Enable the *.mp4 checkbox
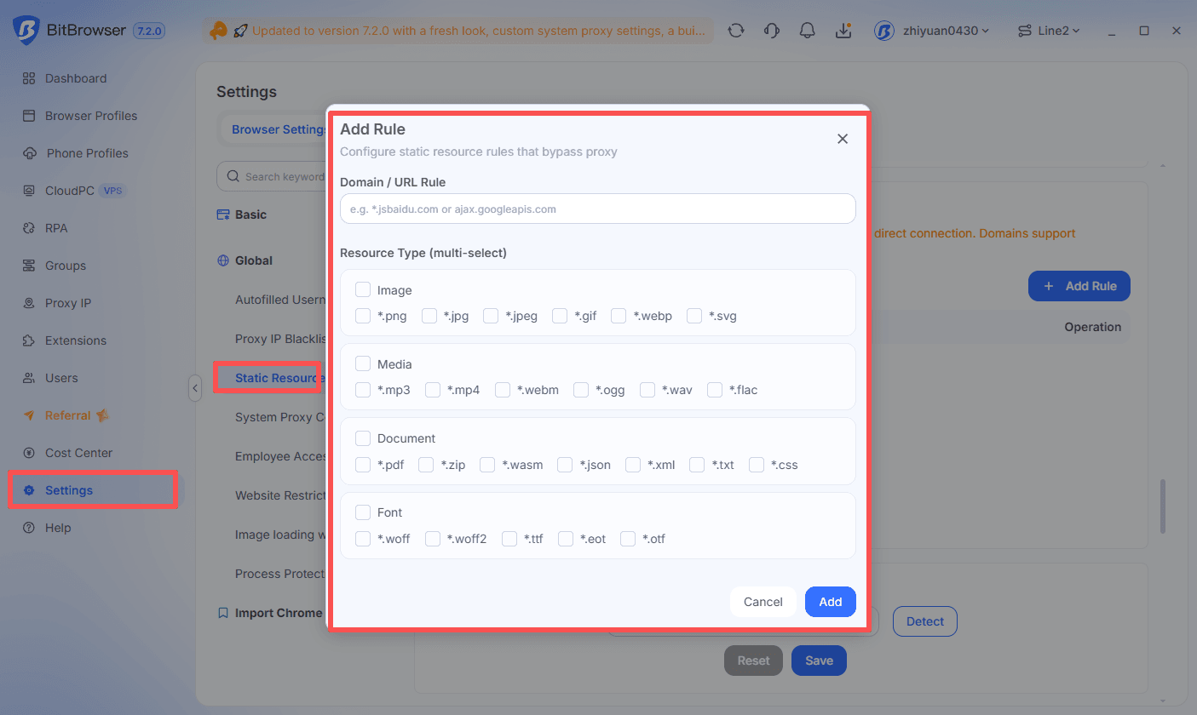The height and width of the screenshot is (715, 1197). coord(433,390)
